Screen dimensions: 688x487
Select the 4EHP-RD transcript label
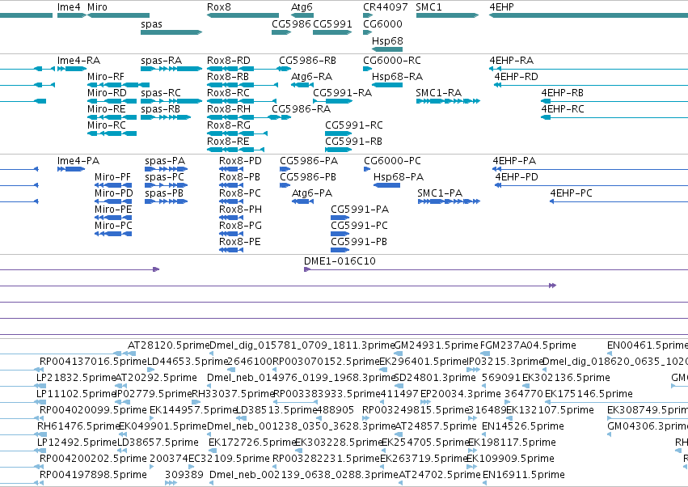click(x=516, y=77)
